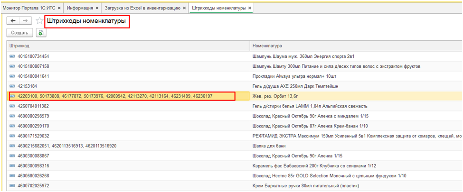Click row icon for barcode 4015100734454
This screenshot has width=463, height=192.
(x=12, y=56)
